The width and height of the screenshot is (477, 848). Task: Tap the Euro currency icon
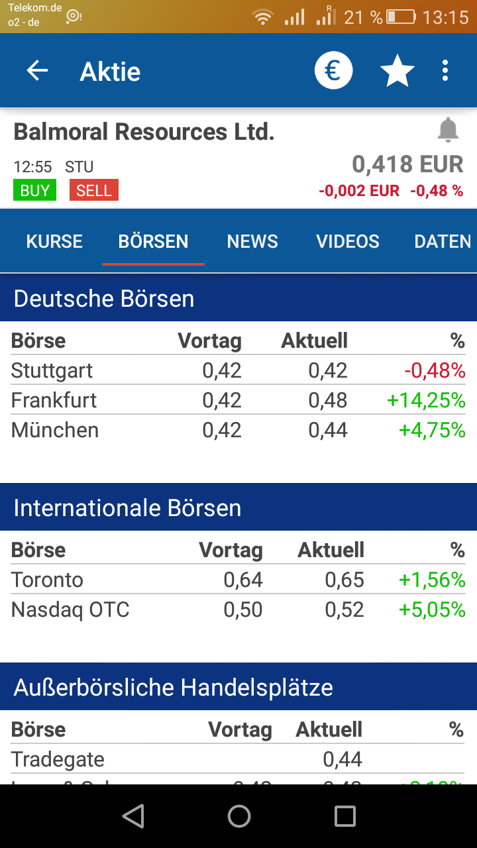(333, 71)
